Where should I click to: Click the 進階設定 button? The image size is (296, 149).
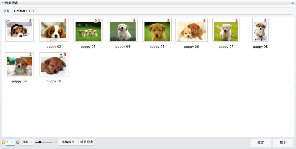68,142
